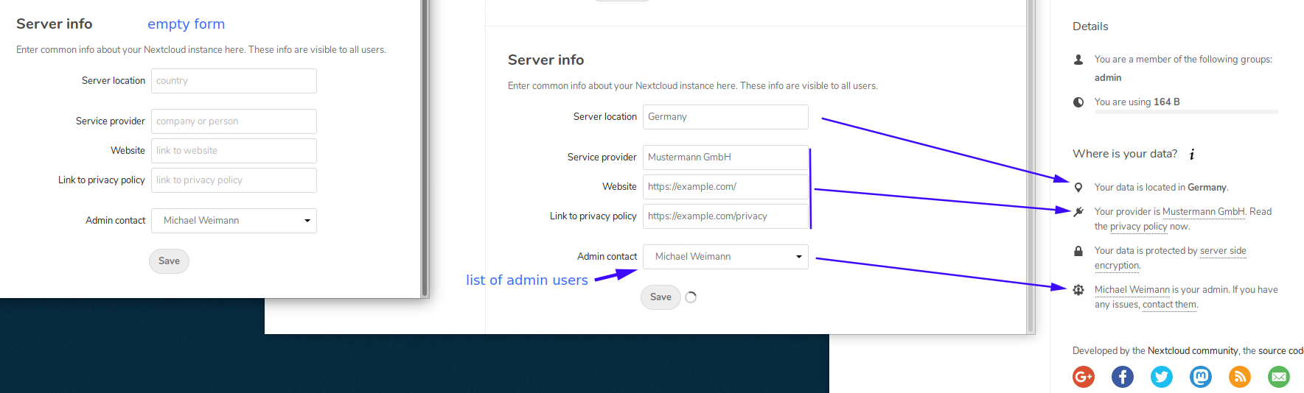Viewport: 1304px width, 393px height.
Task: Click the padlock icon for data protection
Action: [1078, 251]
